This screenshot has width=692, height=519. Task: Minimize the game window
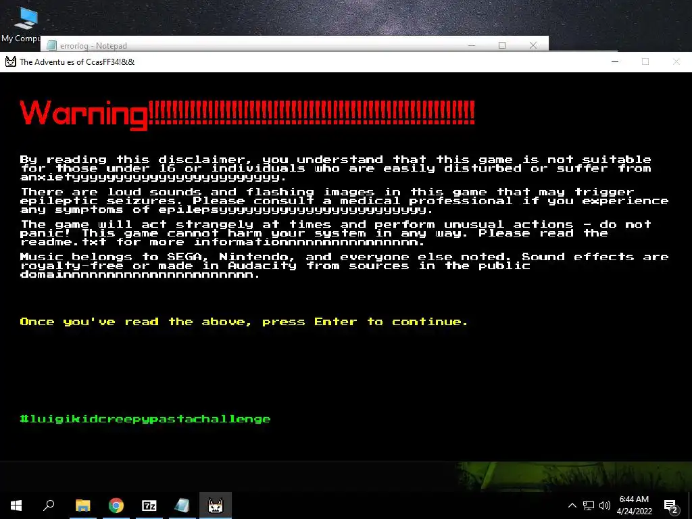coord(615,61)
